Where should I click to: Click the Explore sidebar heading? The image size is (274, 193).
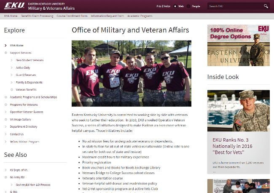14,30
